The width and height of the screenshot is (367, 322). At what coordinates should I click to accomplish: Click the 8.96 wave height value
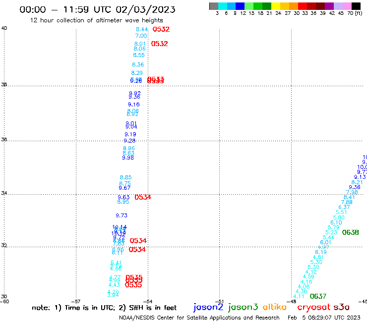tap(129, 148)
